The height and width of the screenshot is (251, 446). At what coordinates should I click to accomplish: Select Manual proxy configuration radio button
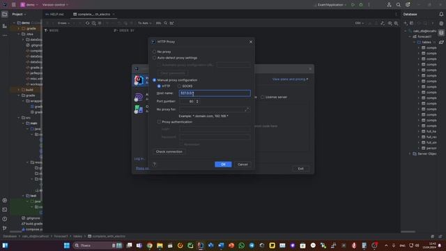(x=155, y=80)
